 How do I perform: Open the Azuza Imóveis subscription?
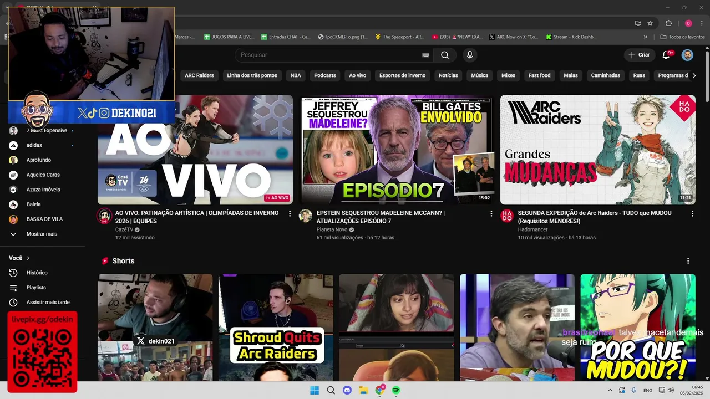[x=42, y=190]
